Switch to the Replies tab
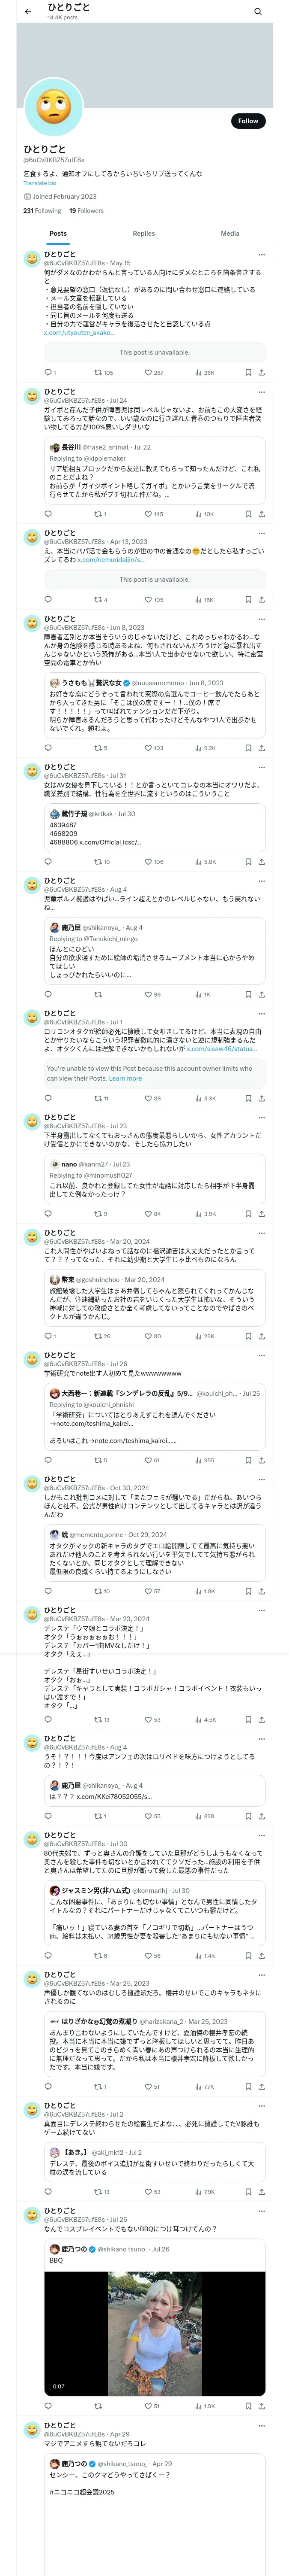289x2576 pixels. (143, 233)
